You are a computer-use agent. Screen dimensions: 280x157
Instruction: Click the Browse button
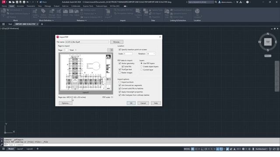117,42
